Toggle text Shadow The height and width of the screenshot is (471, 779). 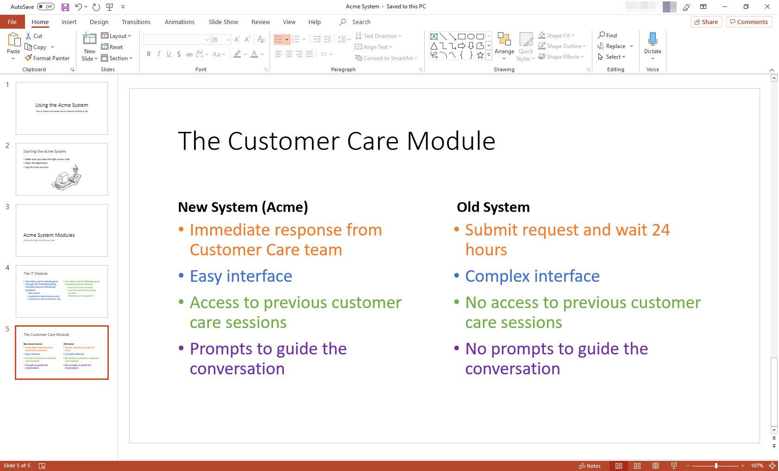179,54
